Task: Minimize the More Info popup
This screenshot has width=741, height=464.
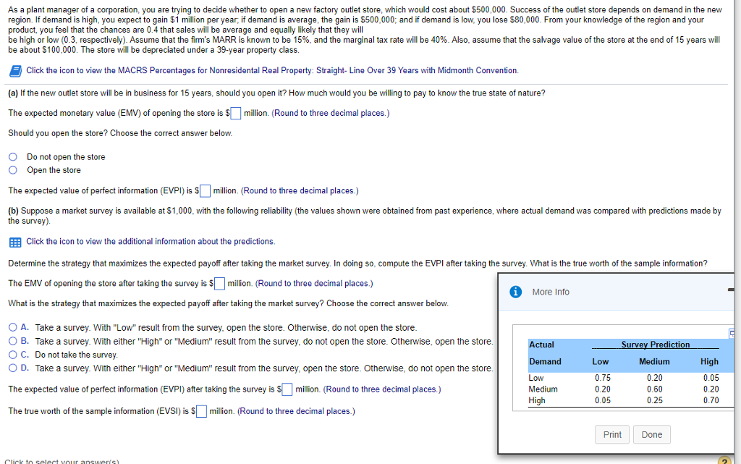Action: (x=731, y=290)
